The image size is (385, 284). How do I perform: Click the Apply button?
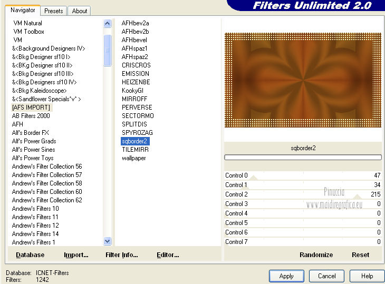tap(286, 276)
